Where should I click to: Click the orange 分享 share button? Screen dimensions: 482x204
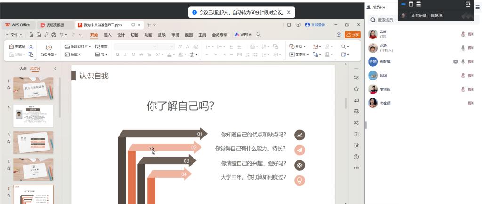[352, 35]
